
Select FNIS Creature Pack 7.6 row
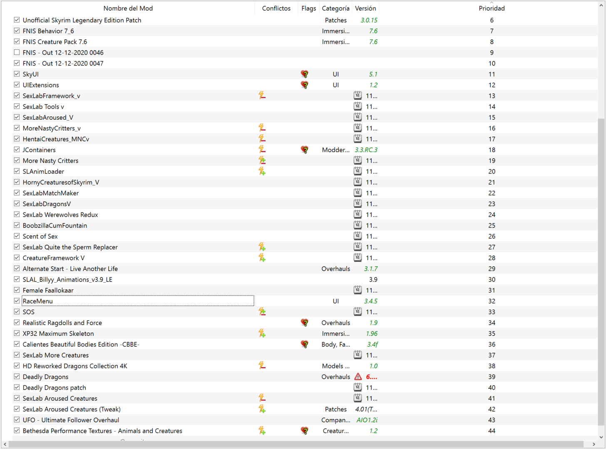click(x=299, y=42)
